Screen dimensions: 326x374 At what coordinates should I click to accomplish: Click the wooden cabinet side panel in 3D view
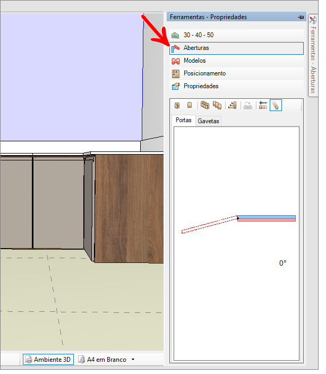click(129, 208)
